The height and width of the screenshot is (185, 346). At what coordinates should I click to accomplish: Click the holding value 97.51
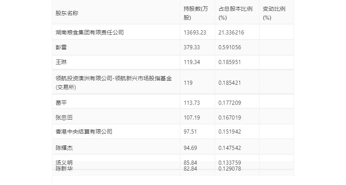190,131
